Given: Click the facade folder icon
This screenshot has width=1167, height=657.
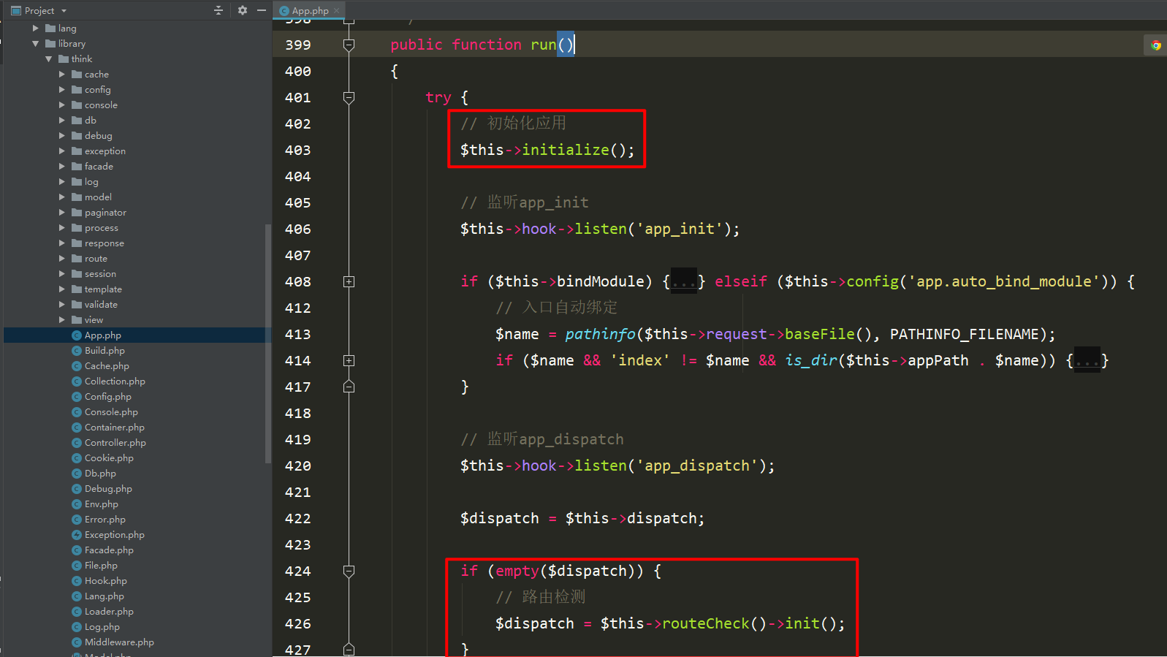Looking at the screenshot, I should point(77,167).
